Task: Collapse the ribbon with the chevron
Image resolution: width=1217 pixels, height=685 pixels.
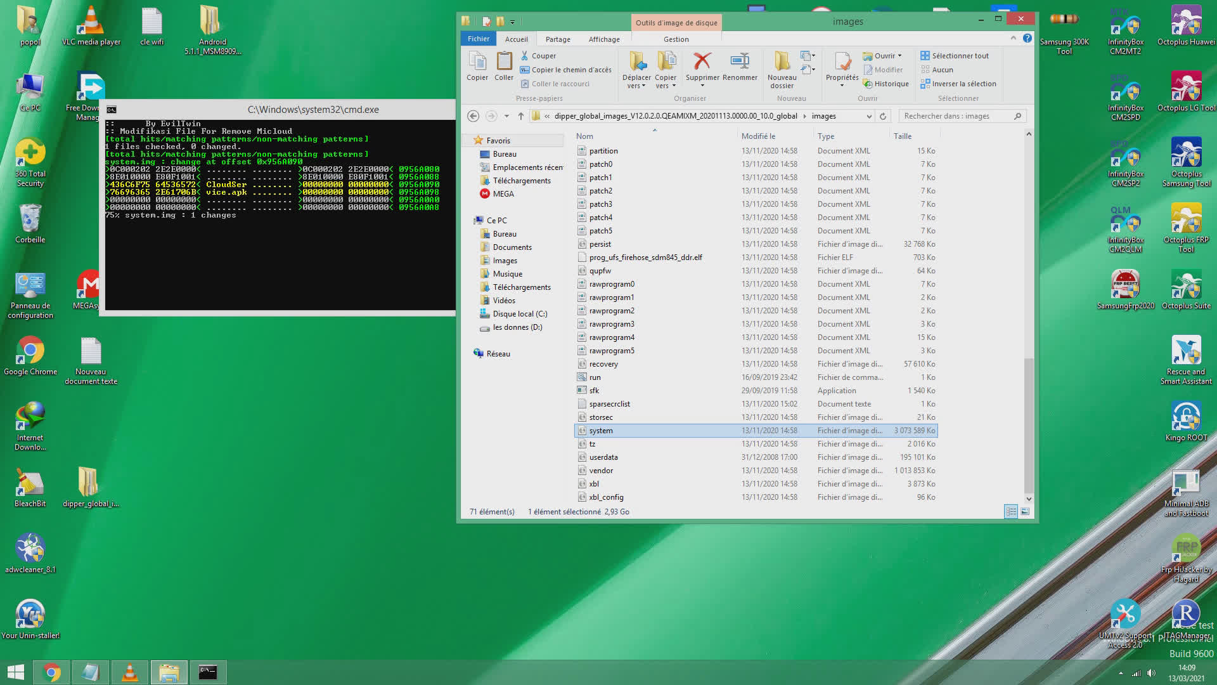Action: [x=1013, y=39]
